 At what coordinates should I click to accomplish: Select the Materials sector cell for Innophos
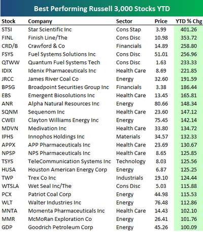click(x=128, y=137)
